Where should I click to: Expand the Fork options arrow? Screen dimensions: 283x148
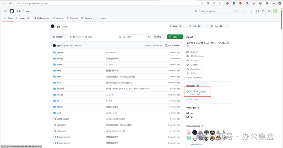pos(205,26)
